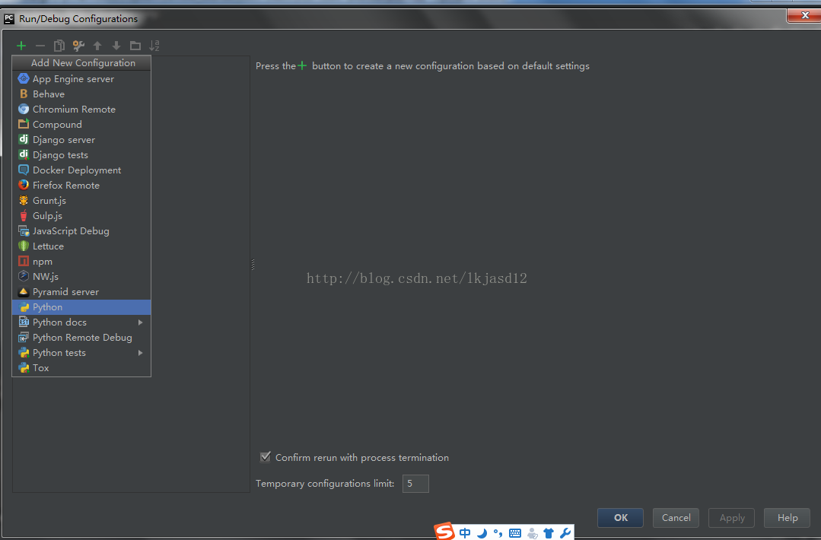Click the Move Down arrow icon

tap(116, 46)
